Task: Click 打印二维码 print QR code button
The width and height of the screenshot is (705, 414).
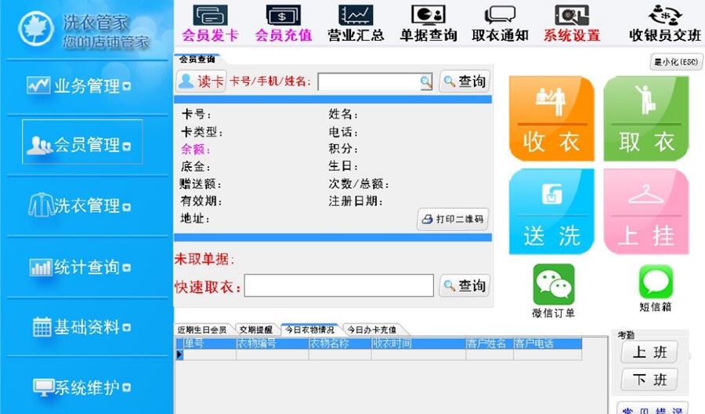Action: tap(453, 219)
